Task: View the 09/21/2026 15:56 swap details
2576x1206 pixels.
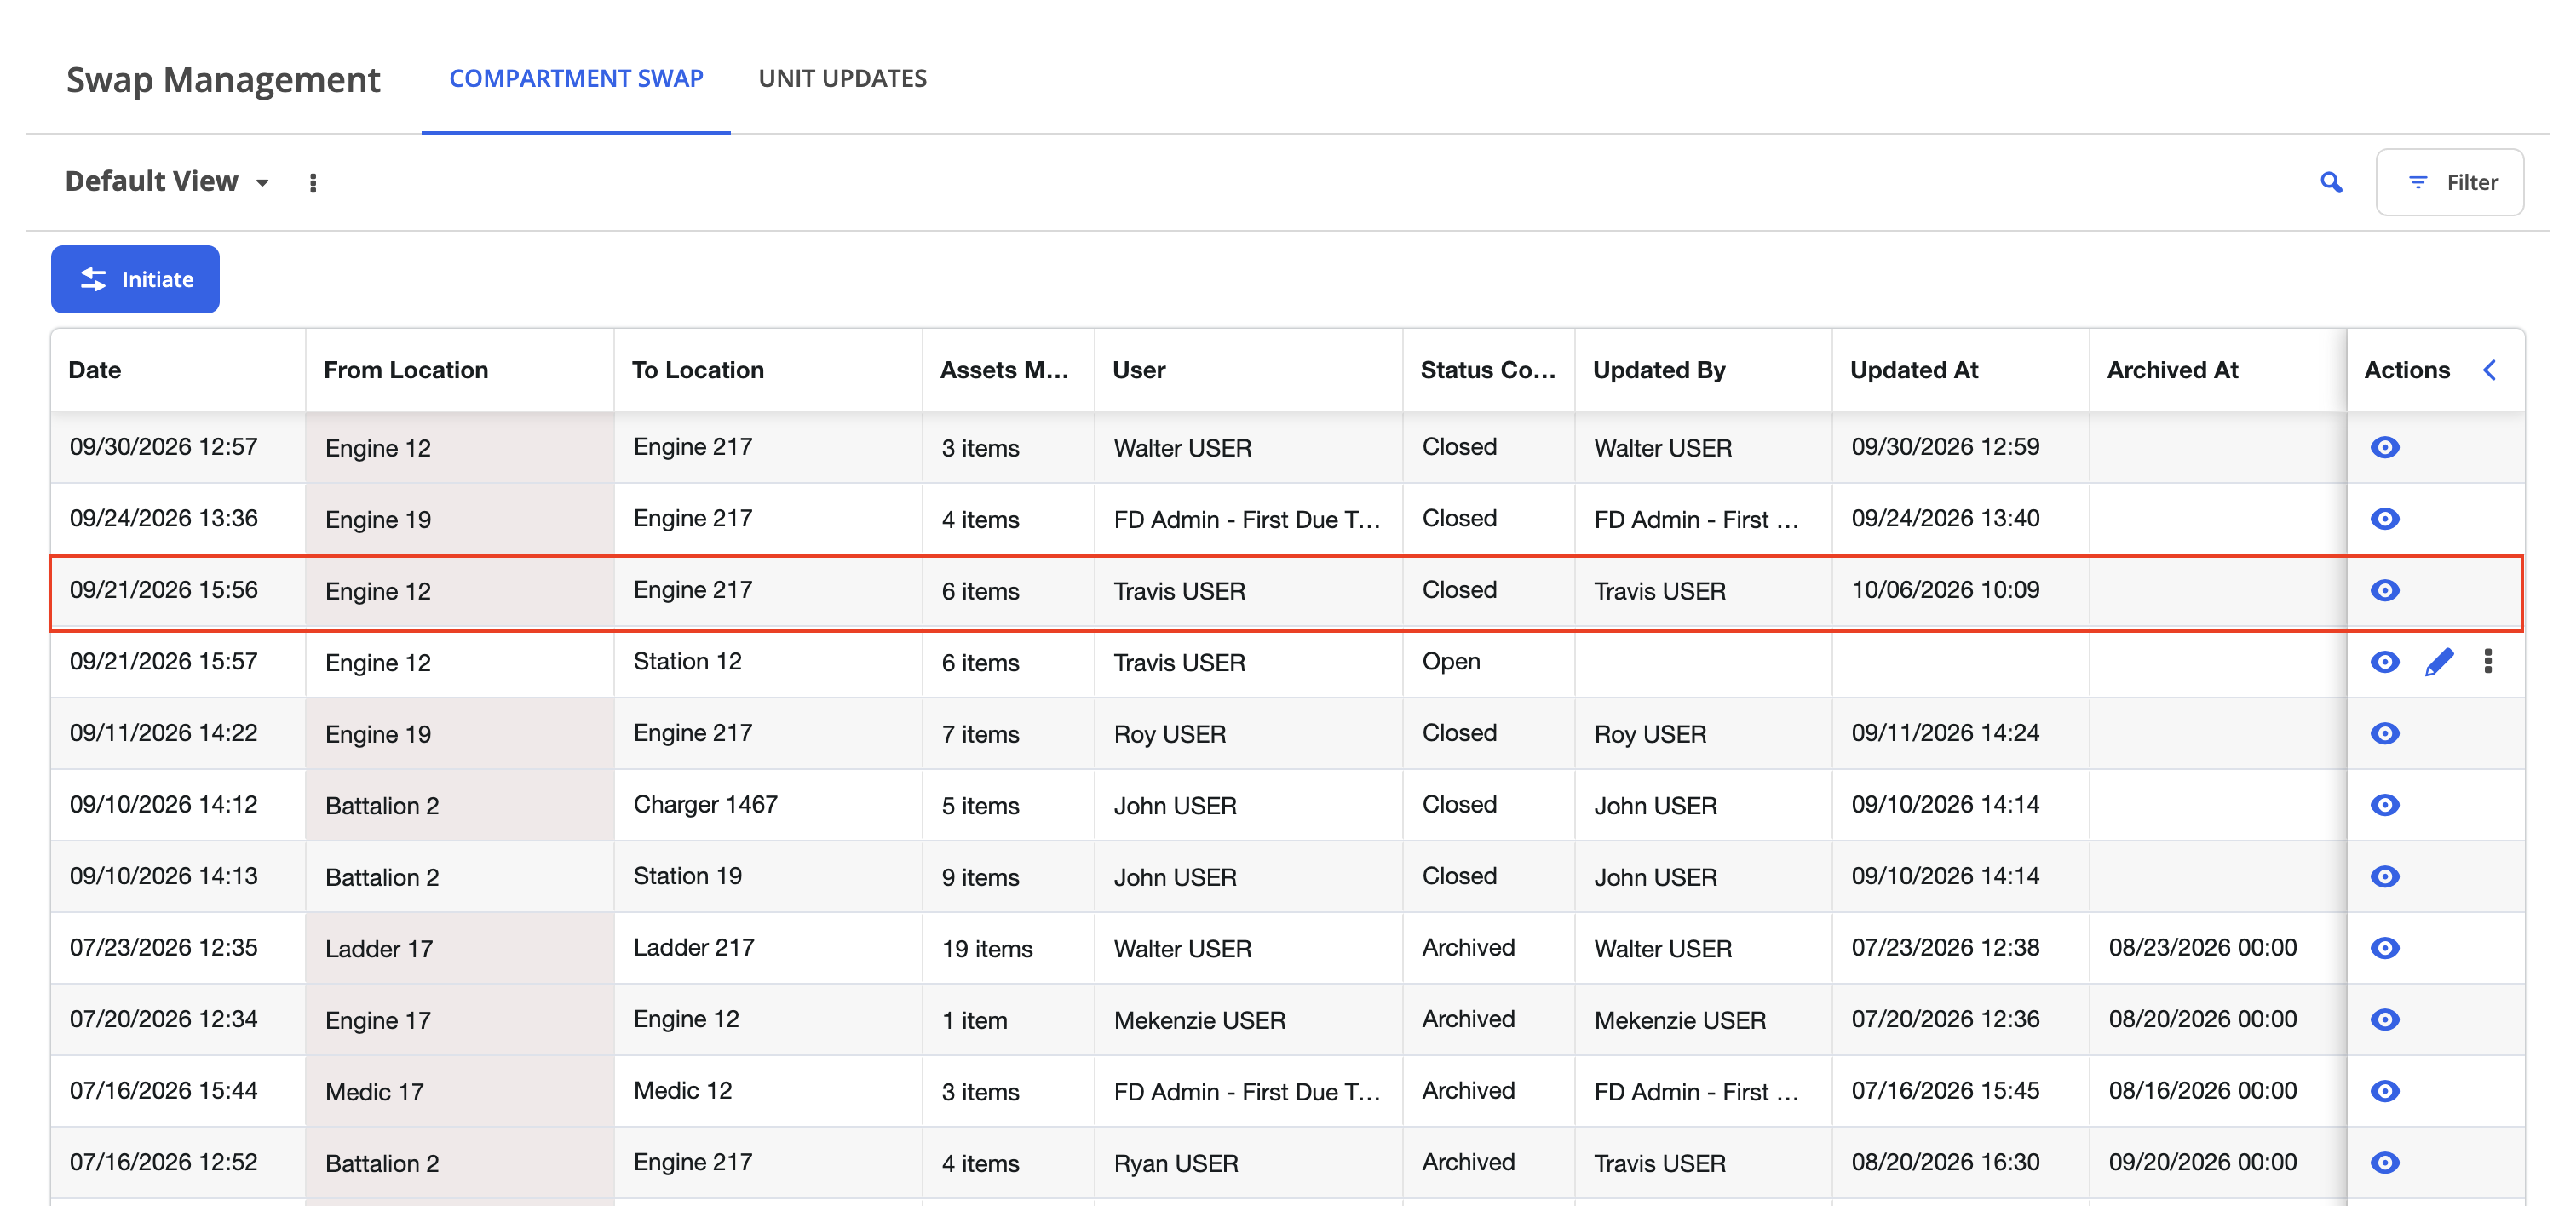Action: [2384, 590]
